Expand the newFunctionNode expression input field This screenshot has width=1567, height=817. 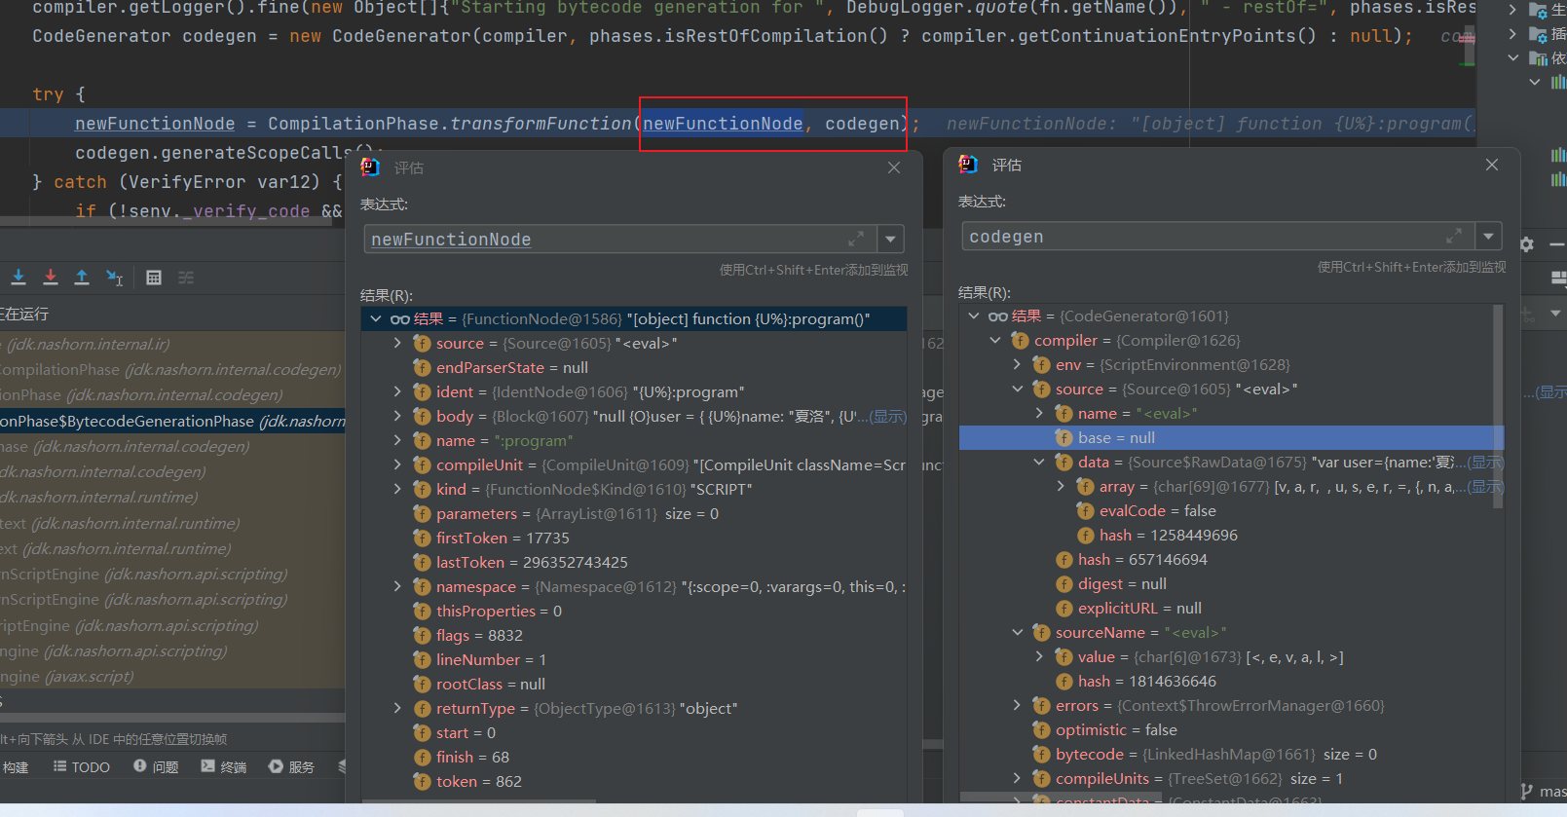(x=856, y=239)
